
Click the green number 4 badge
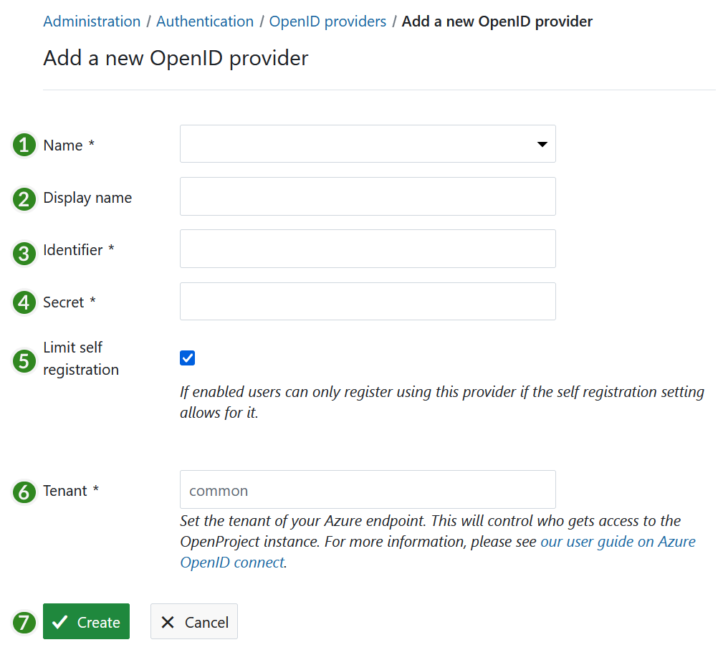[24, 302]
